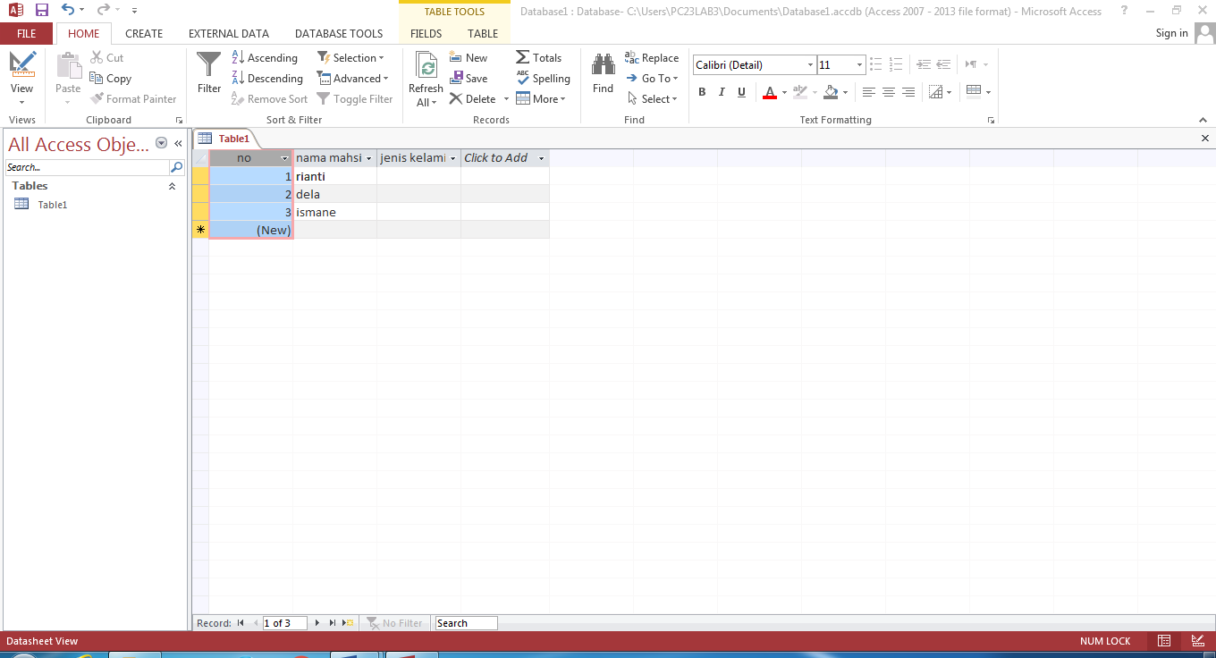Screen dimensions: 1216x658
Task: Delete the selected record
Action: pyautogui.click(x=473, y=99)
